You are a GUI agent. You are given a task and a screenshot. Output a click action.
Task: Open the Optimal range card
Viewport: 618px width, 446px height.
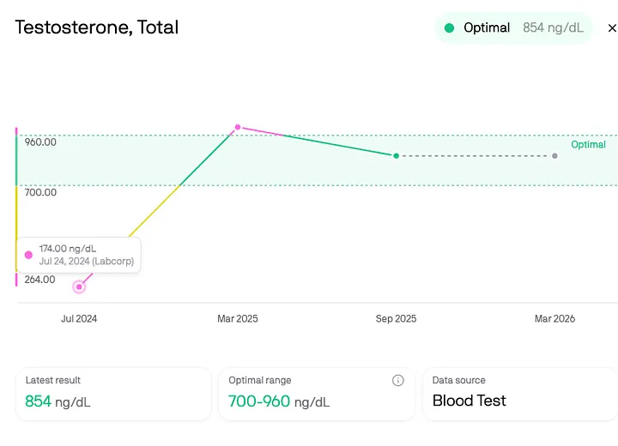click(316, 395)
